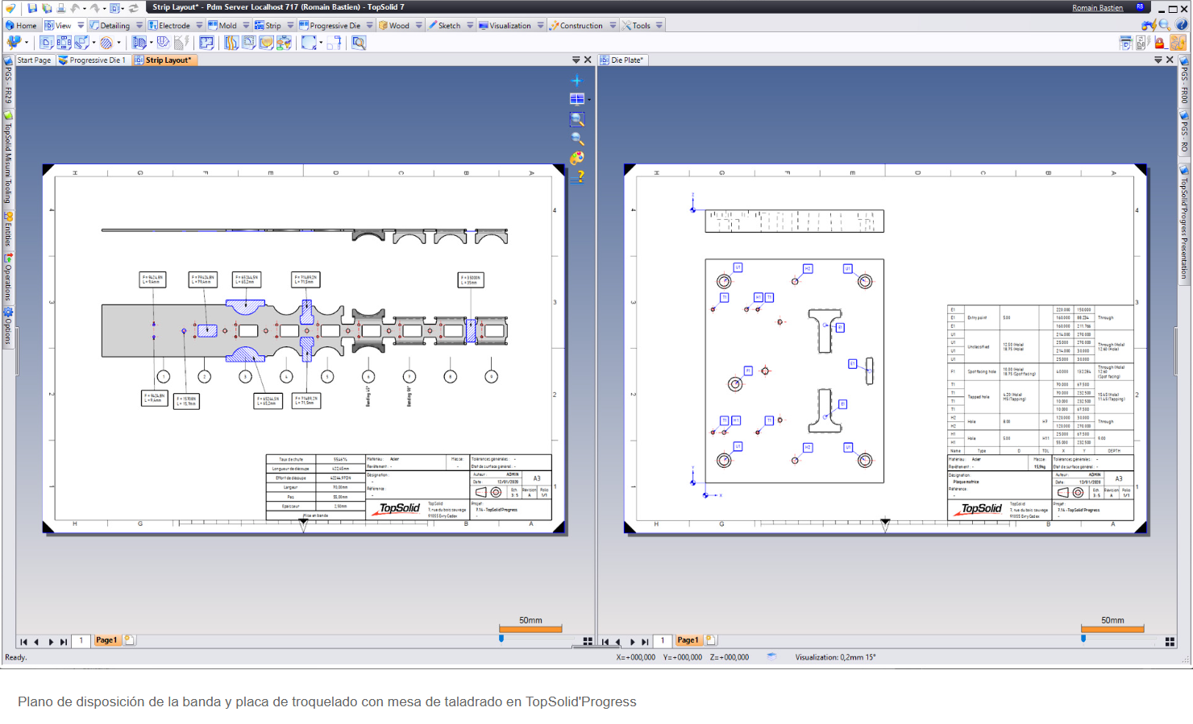Screen dimensions: 1193x724
Task: Open the Strip menu dropdown arrow
Action: 290,26
